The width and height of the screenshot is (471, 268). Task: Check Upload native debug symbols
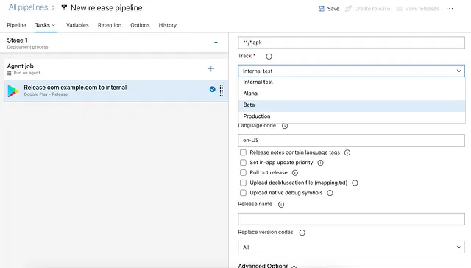(x=243, y=193)
